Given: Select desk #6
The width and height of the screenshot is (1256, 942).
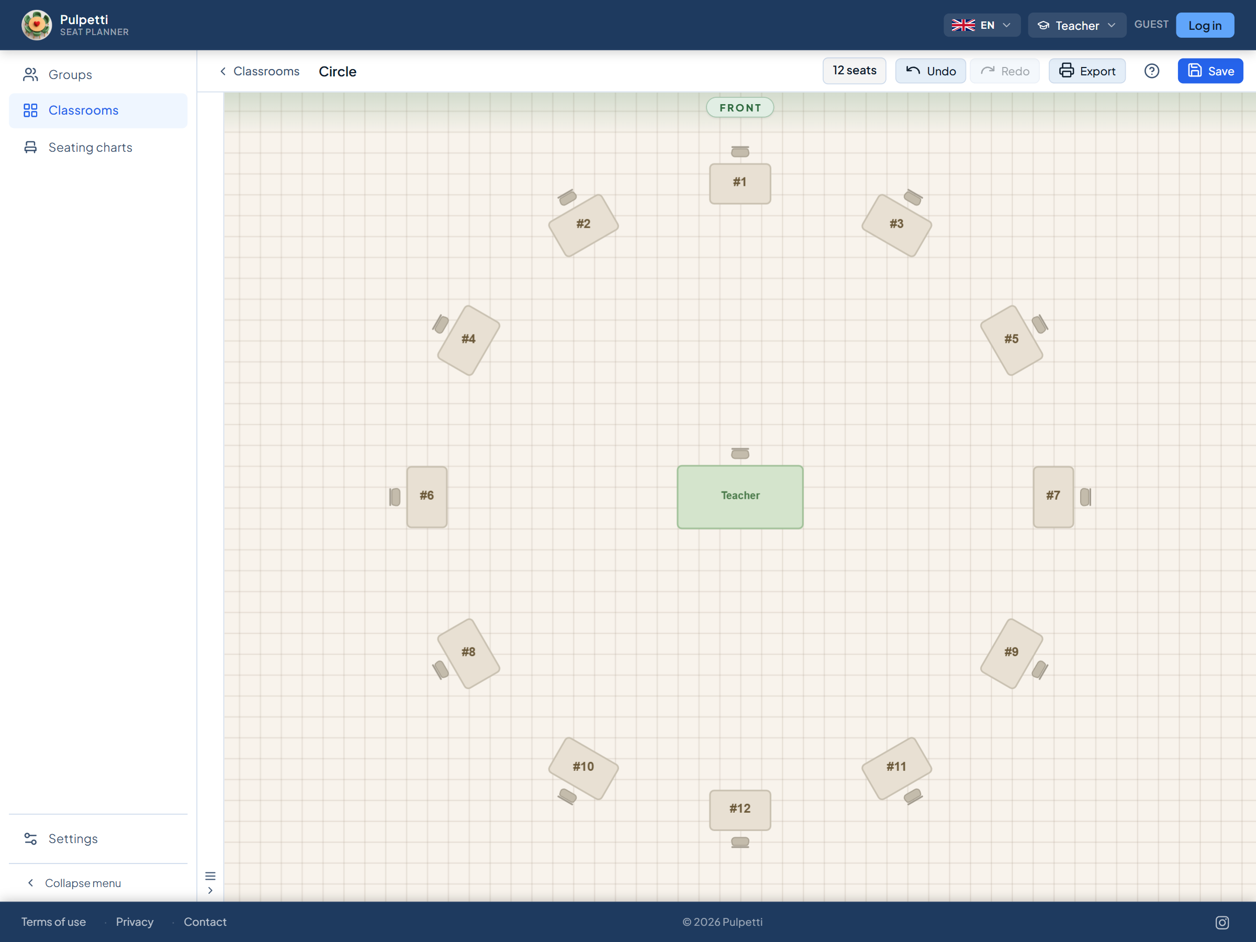Looking at the screenshot, I should coord(427,497).
